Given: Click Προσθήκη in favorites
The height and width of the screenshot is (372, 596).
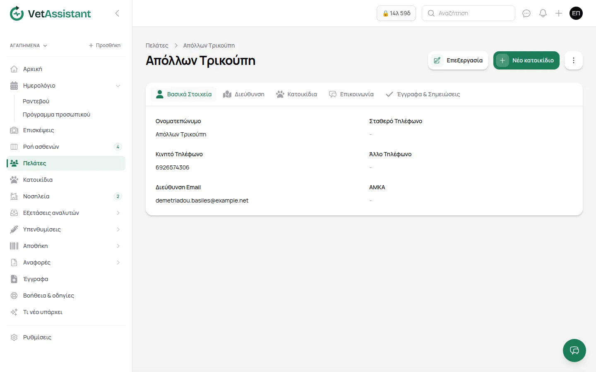Looking at the screenshot, I should 105,45.
